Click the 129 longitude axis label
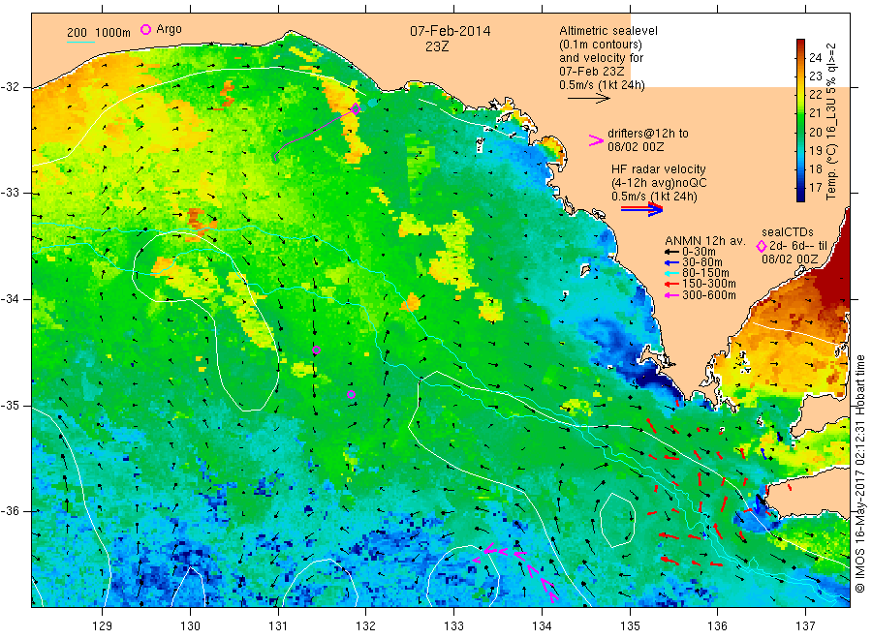872x639 pixels. (103, 626)
